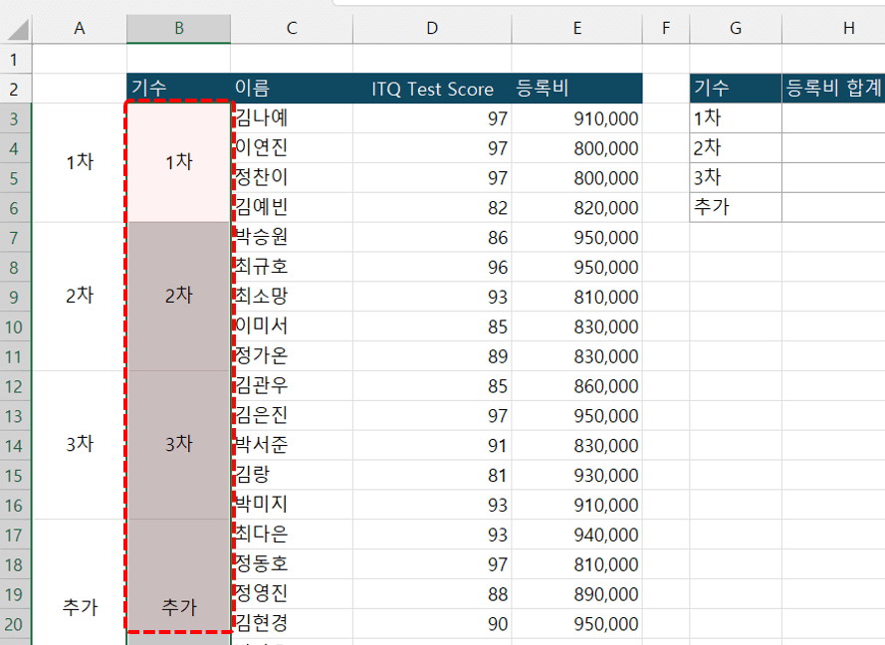This screenshot has width=885, height=645.
Task: Select column H header
Action: (833, 28)
